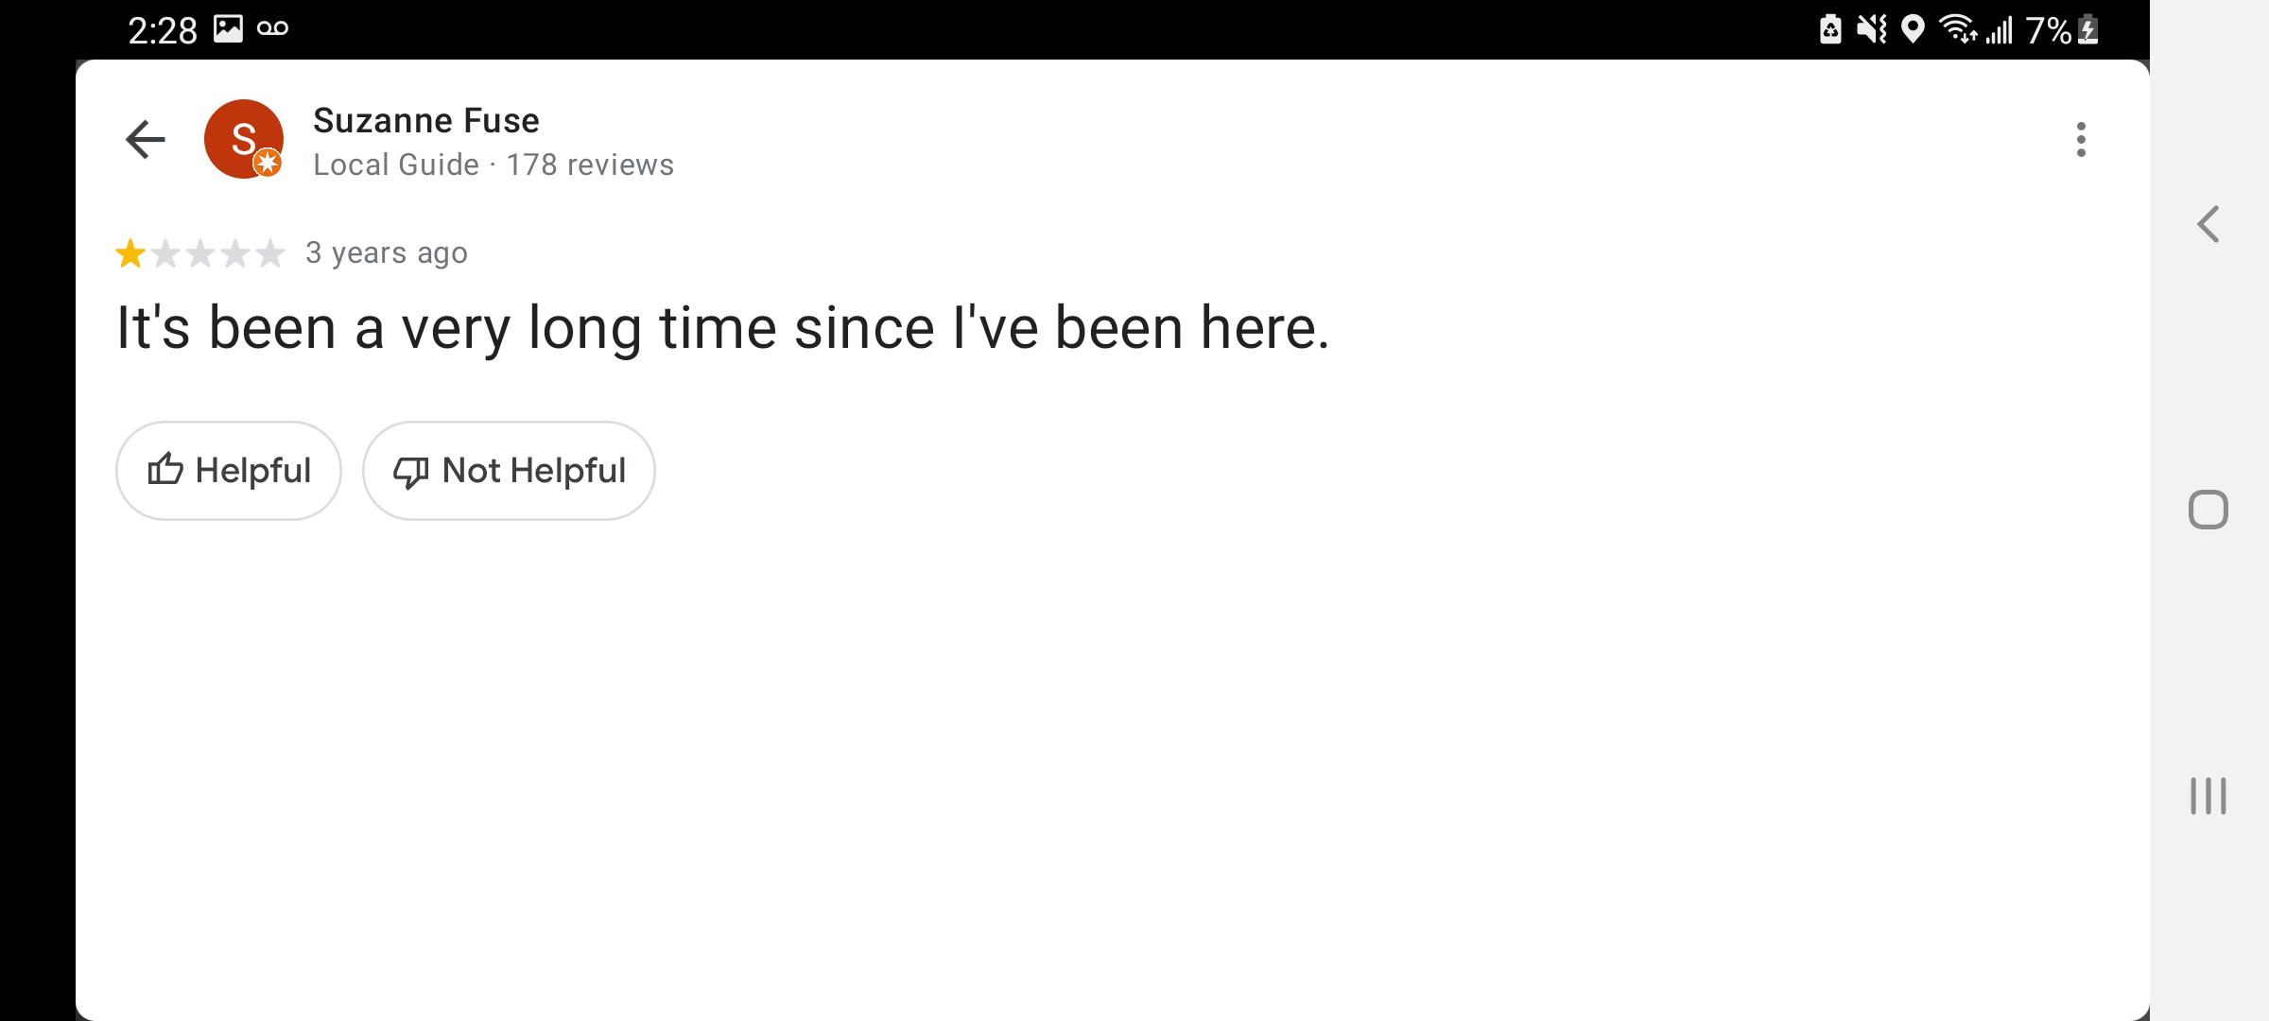Tap the voicemail icon in status bar

(x=272, y=29)
